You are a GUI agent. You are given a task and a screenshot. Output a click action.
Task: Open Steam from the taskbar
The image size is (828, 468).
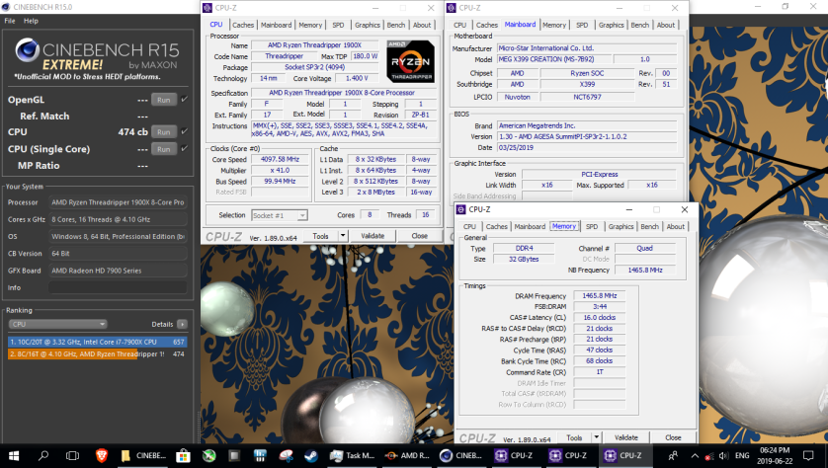pyautogui.click(x=311, y=455)
